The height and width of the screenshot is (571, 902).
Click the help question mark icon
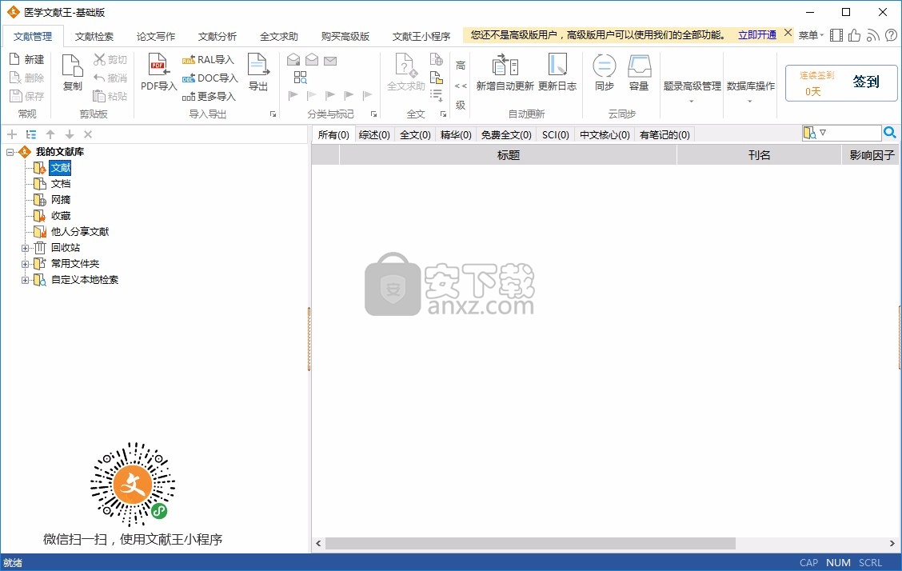point(891,36)
